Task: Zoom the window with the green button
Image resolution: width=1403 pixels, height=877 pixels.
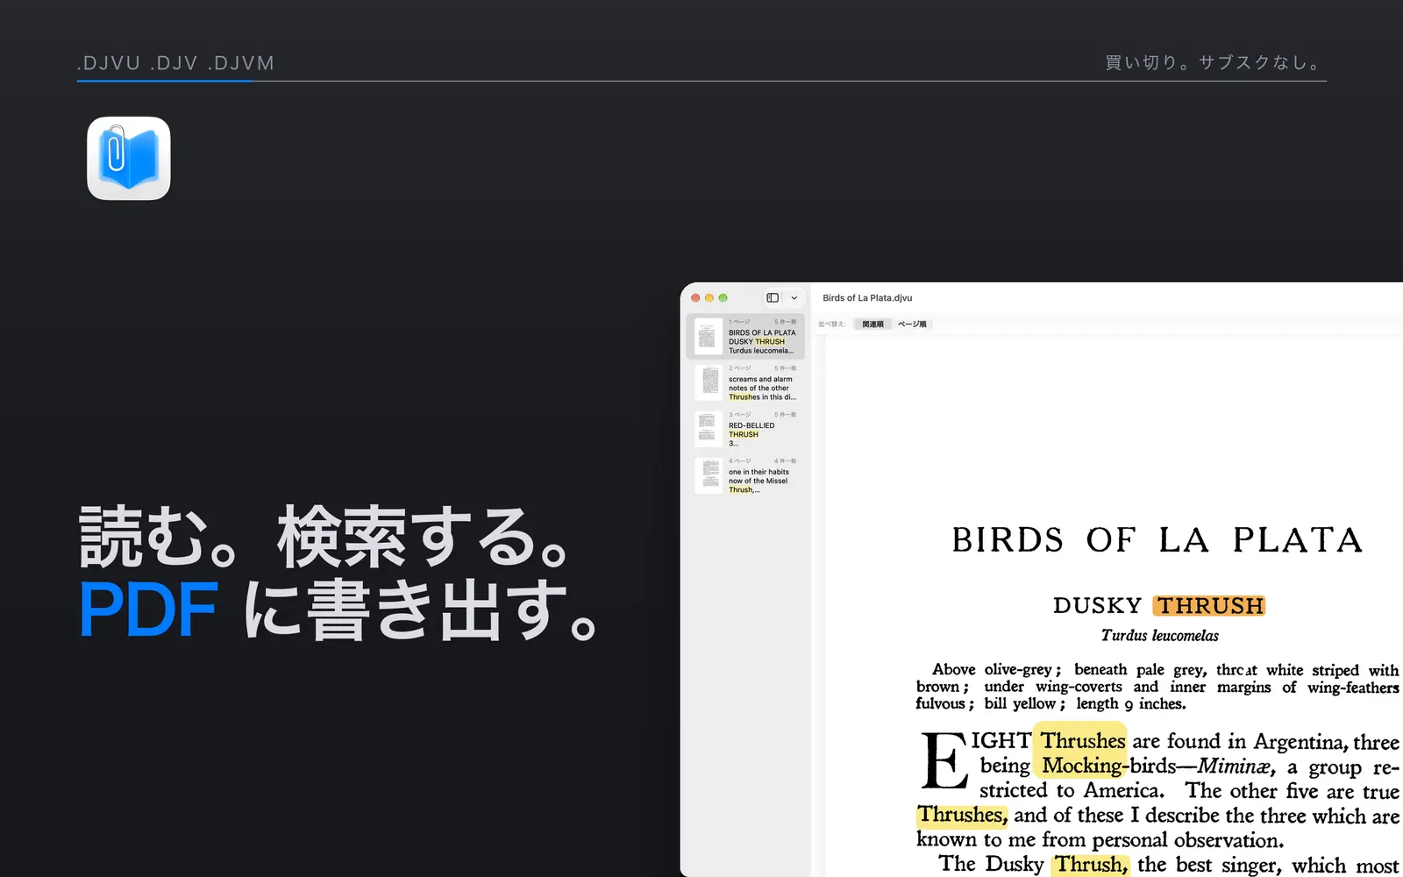Action: 723,298
